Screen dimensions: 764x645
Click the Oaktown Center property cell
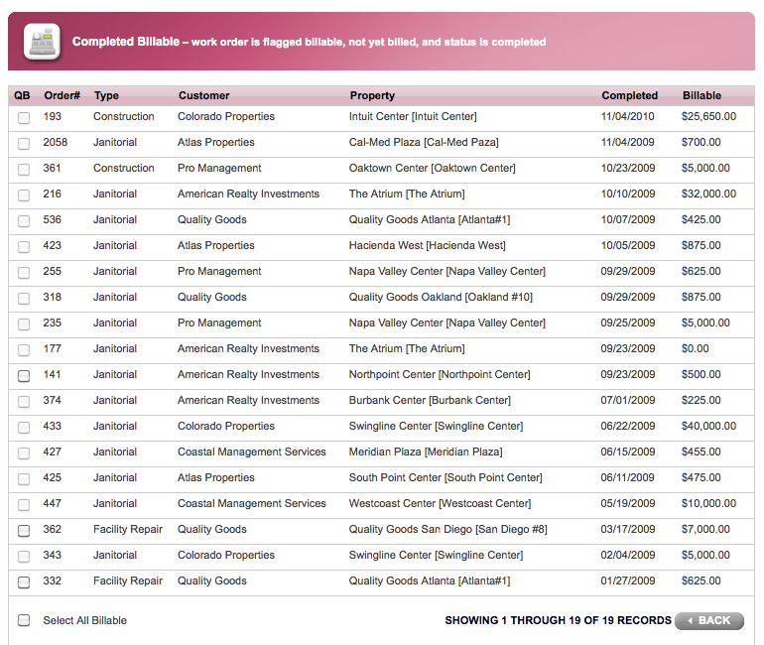(x=433, y=168)
